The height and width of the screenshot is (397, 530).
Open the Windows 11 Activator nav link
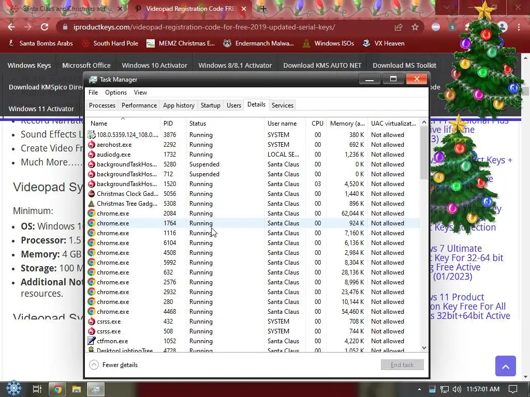tap(41, 109)
